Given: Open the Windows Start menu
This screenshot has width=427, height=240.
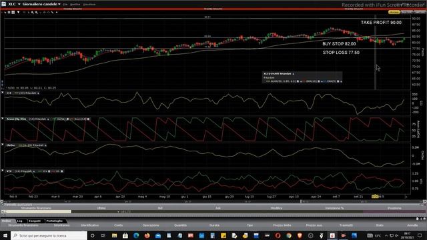Looking at the screenshot, I should point(5,235).
